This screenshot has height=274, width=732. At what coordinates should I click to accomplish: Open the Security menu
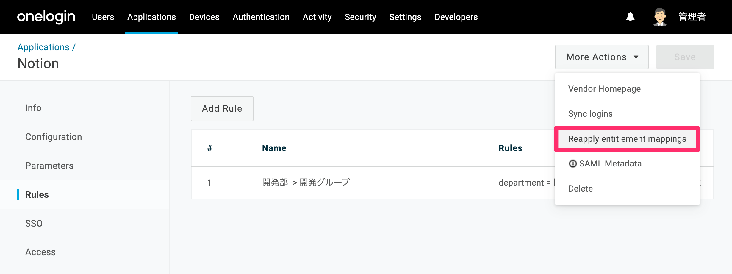click(360, 17)
